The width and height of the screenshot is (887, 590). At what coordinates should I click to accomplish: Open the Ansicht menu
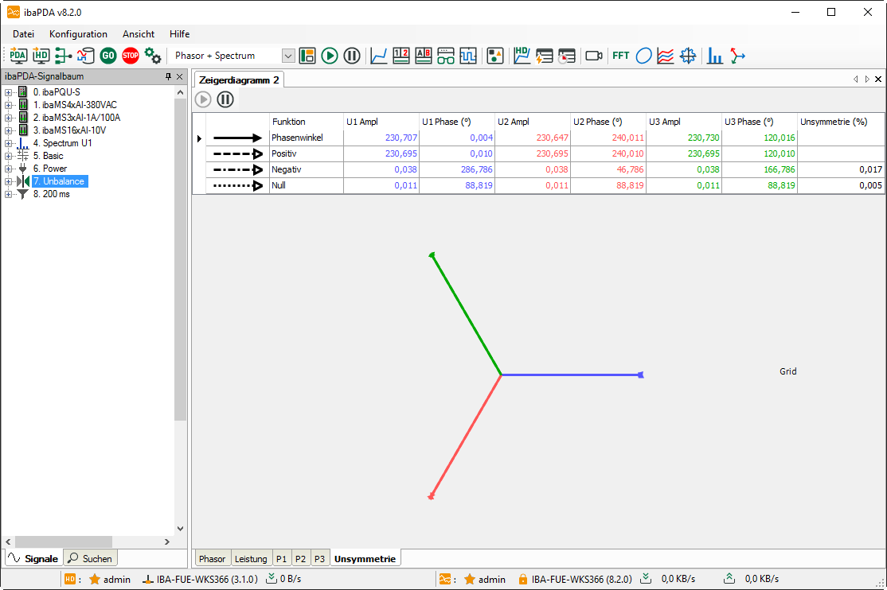point(139,34)
